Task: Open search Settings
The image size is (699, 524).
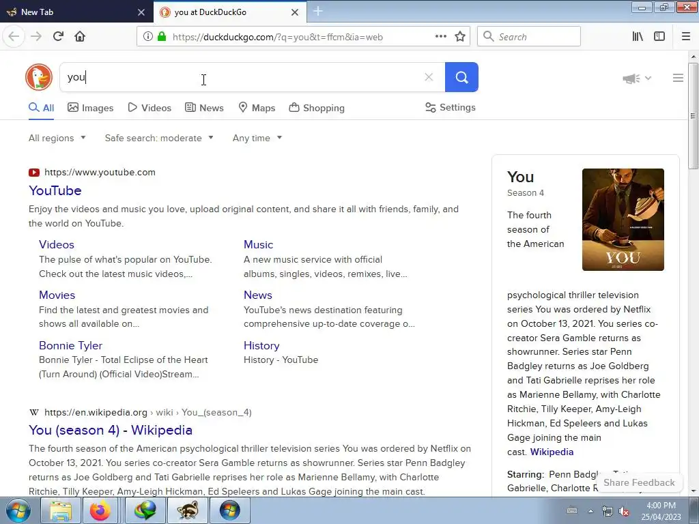Action: coord(451,107)
